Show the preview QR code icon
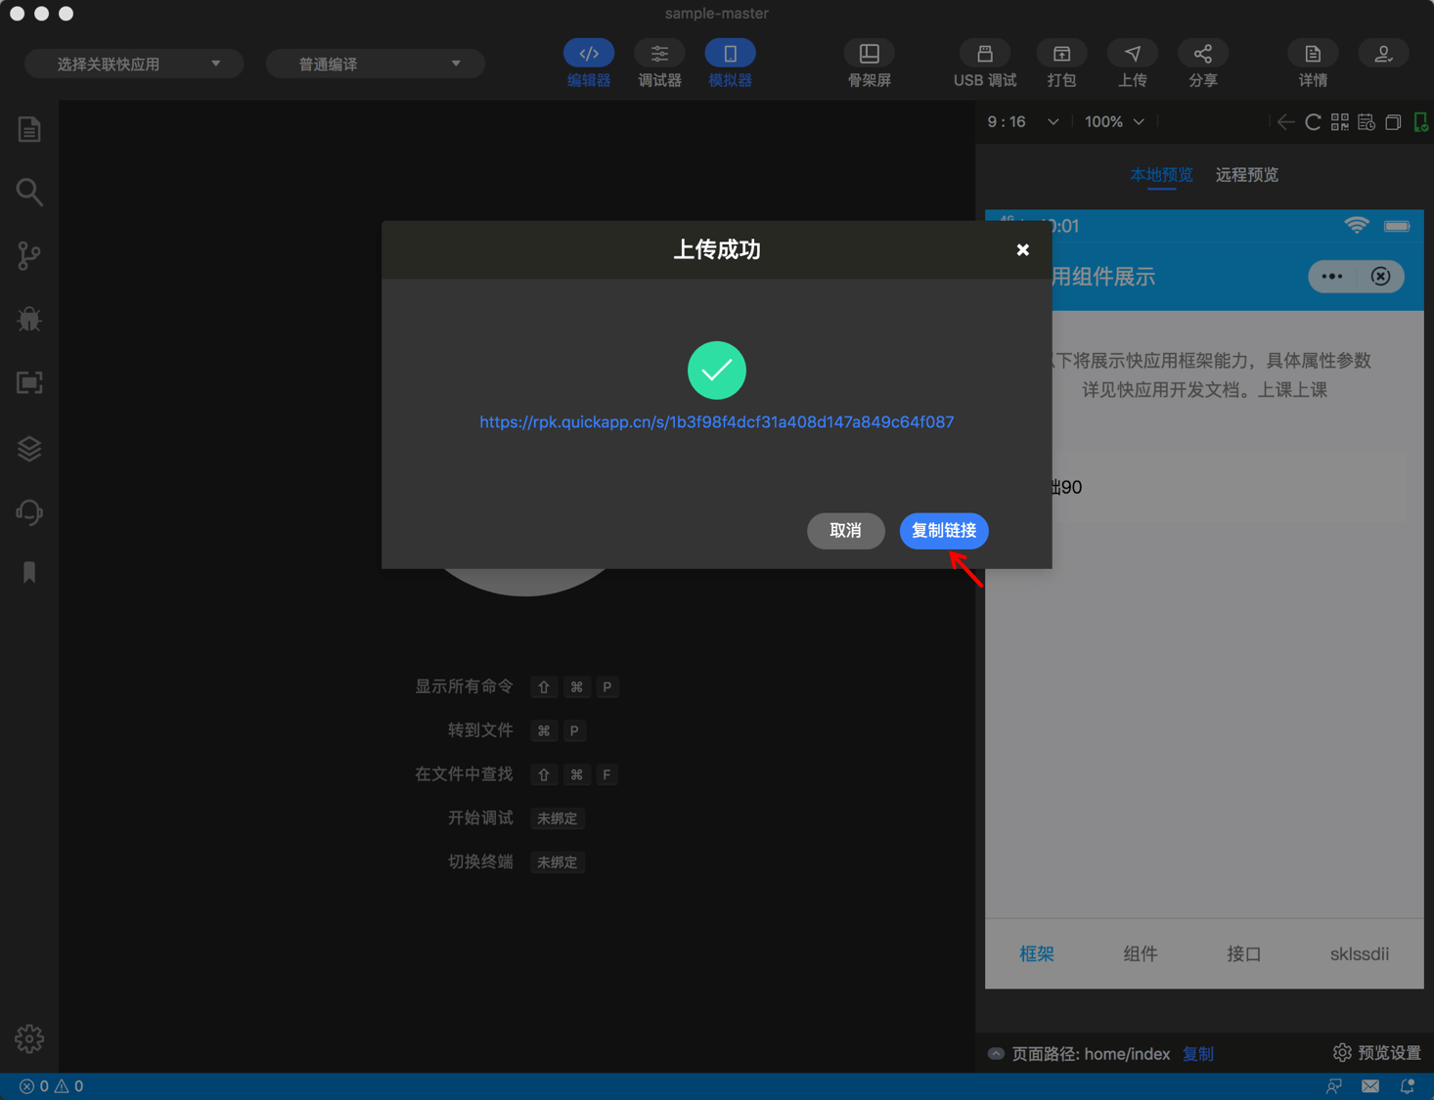 [x=1339, y=121]
